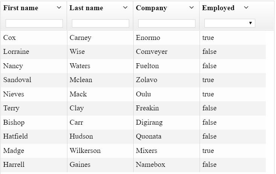This screenshot has width=276, height=174.
Task: Sort by the Last name header
Action: [86, 8]
